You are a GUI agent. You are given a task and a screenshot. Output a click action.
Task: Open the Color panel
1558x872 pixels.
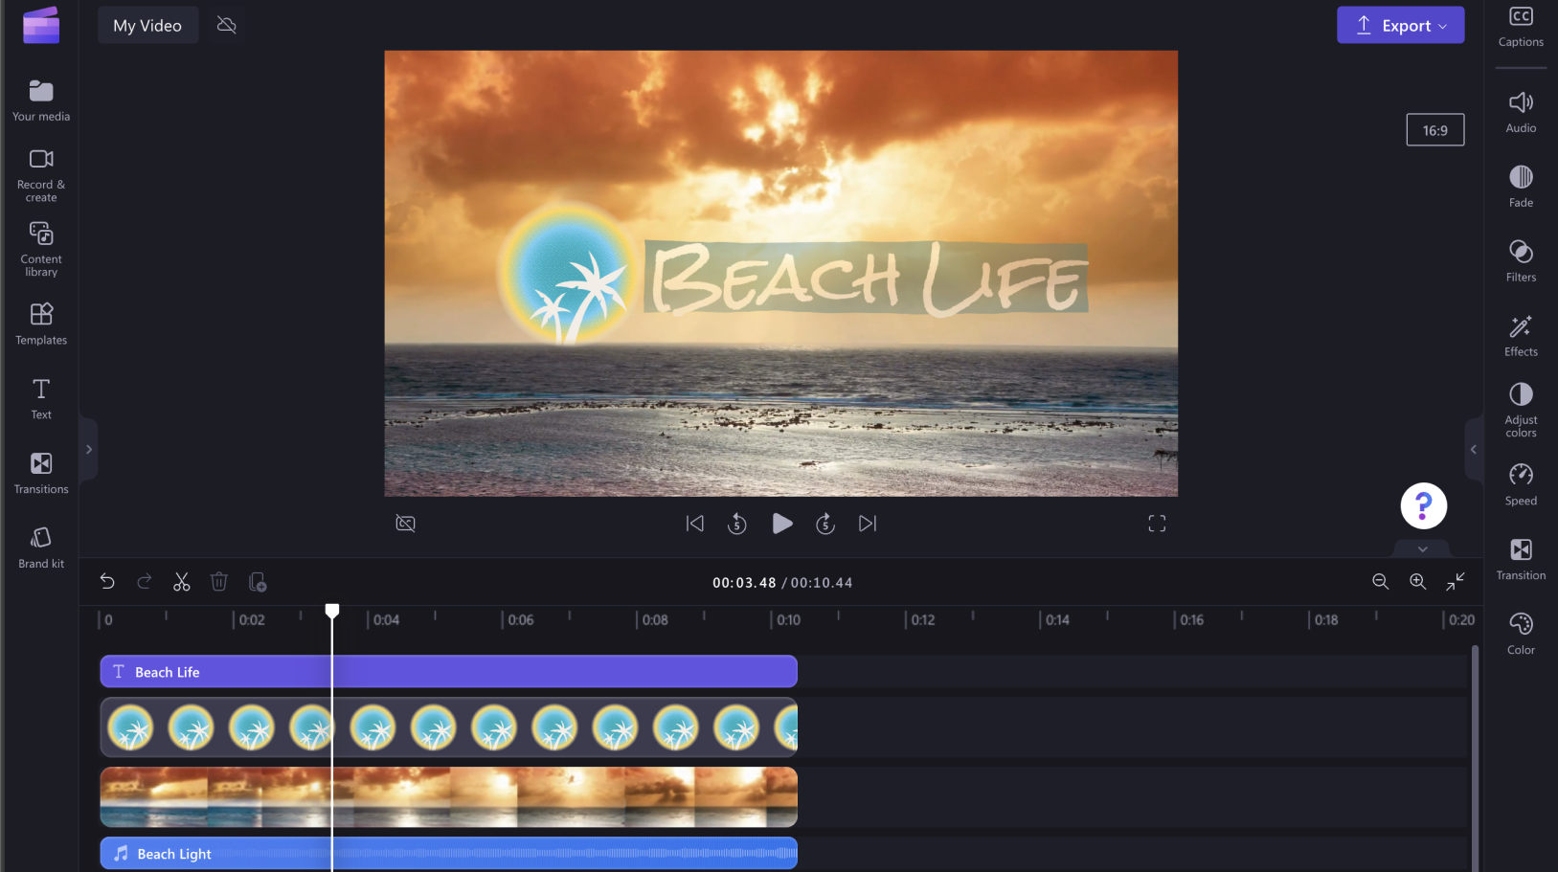[x=1521, y=635]
